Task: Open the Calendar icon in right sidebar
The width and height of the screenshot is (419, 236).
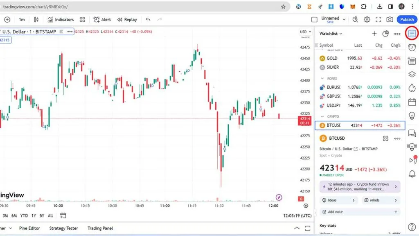Action: click(x=412, y=102)
